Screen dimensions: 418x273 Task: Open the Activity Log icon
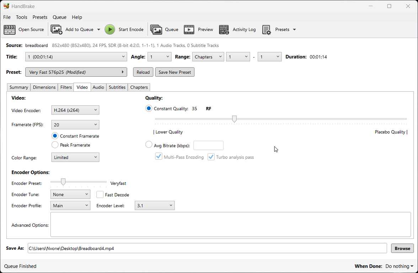pos(224,30)
